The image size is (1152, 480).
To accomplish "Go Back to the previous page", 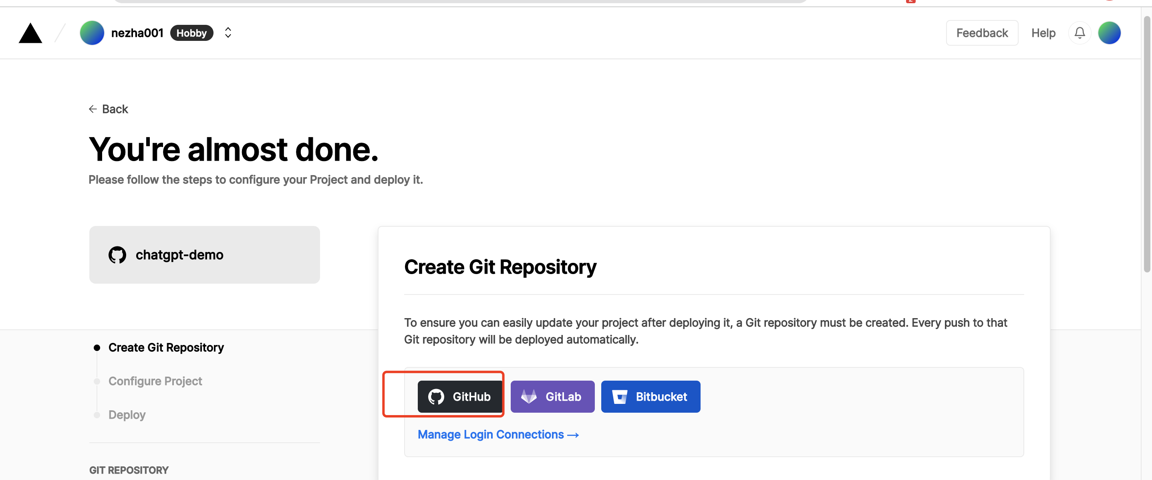I will point(108,109).
